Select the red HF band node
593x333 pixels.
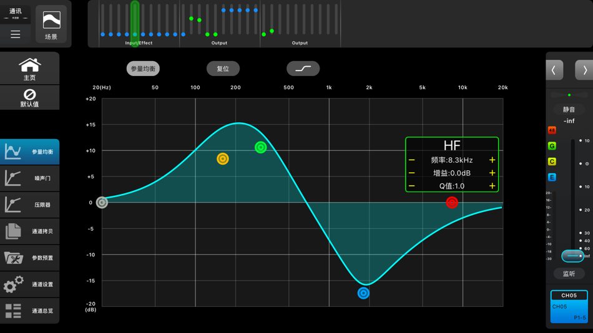click(452, 203)
